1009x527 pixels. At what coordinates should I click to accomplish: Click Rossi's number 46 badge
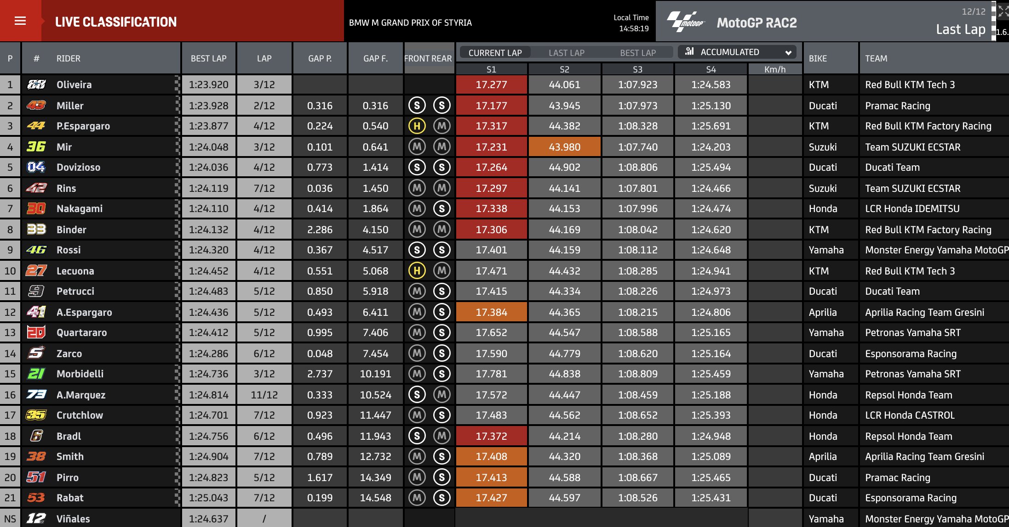[x=36, y=250]
